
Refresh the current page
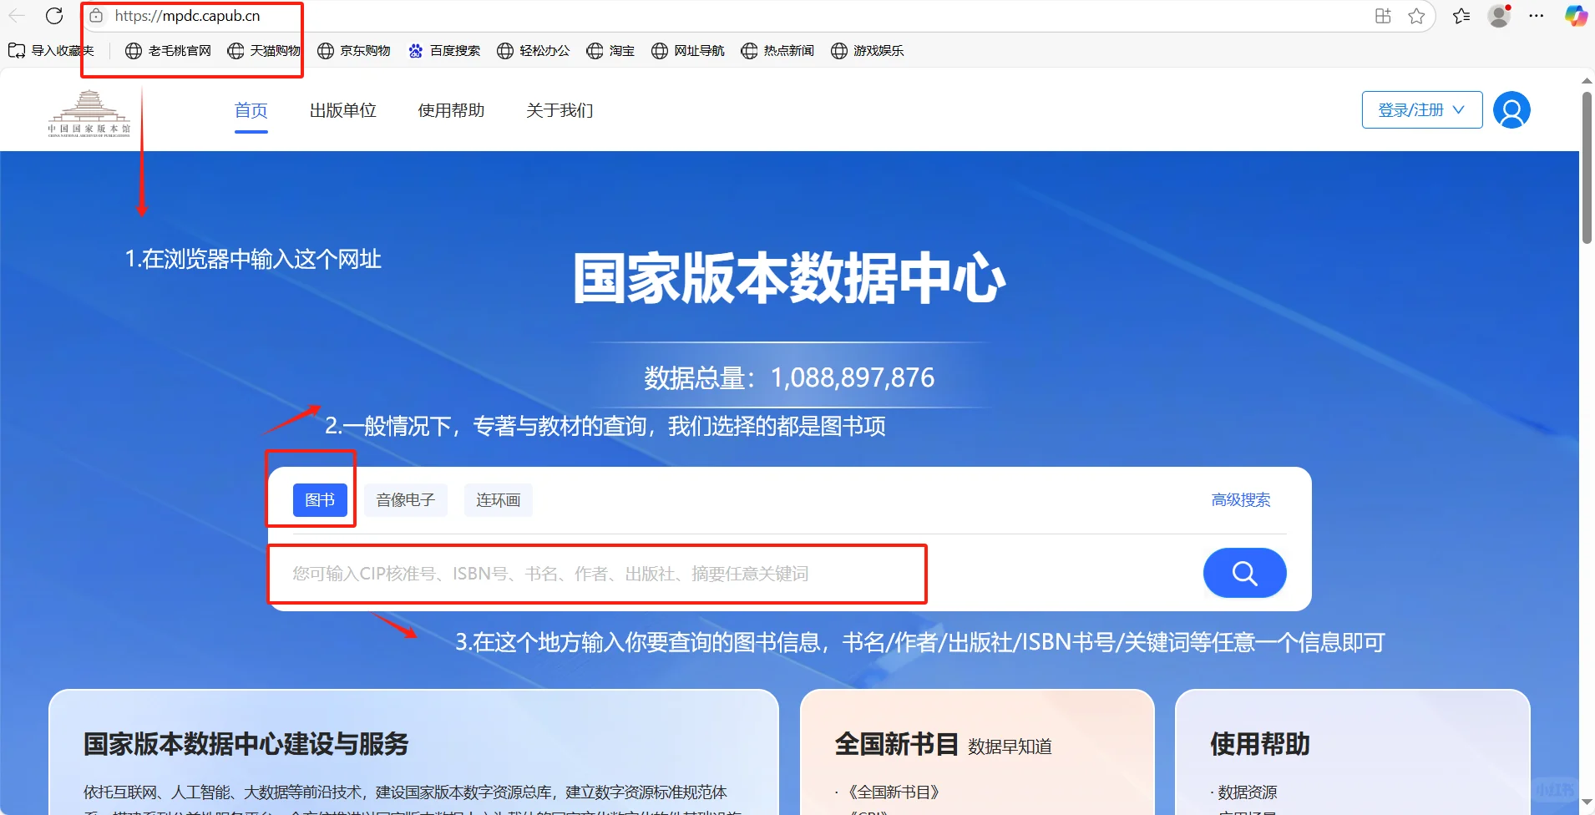54,16
